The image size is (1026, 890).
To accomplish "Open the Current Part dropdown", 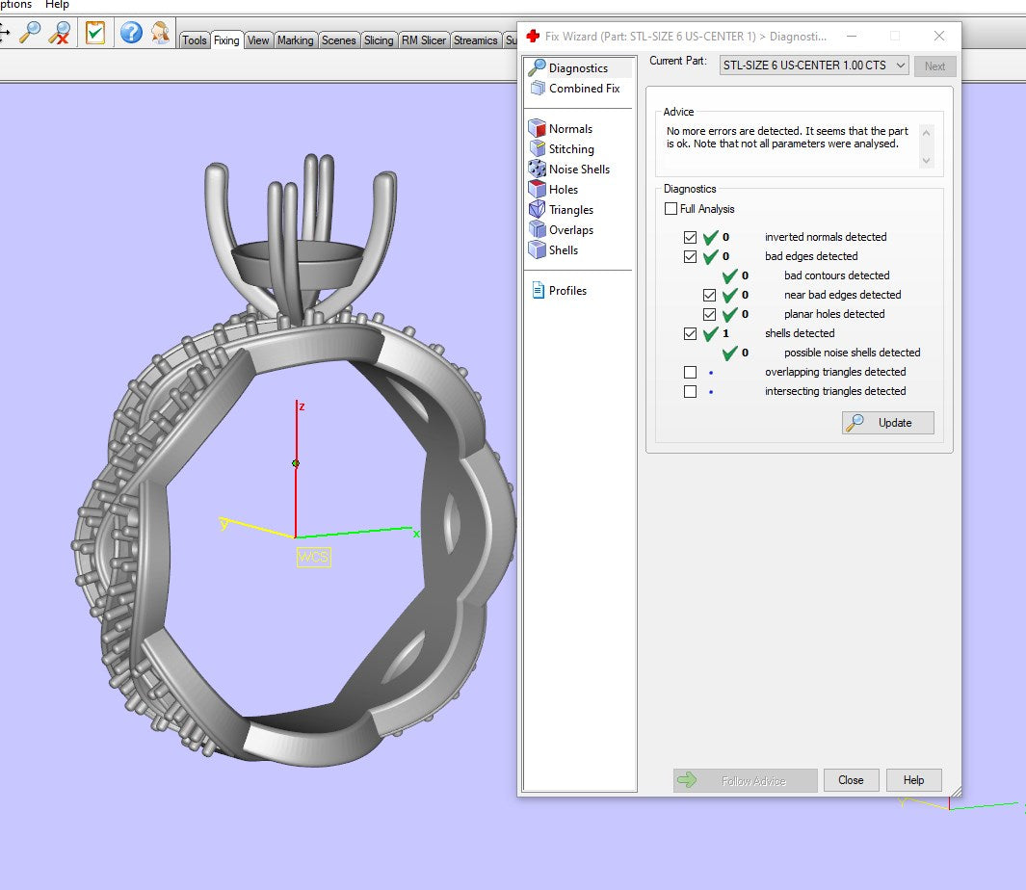I will click(814, 65).
